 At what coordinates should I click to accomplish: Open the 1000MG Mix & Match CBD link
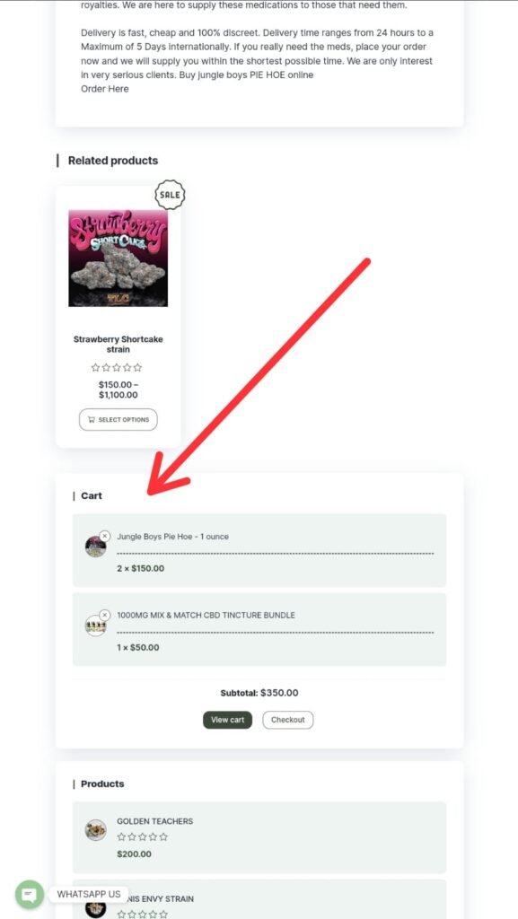[x=206, y=616]
